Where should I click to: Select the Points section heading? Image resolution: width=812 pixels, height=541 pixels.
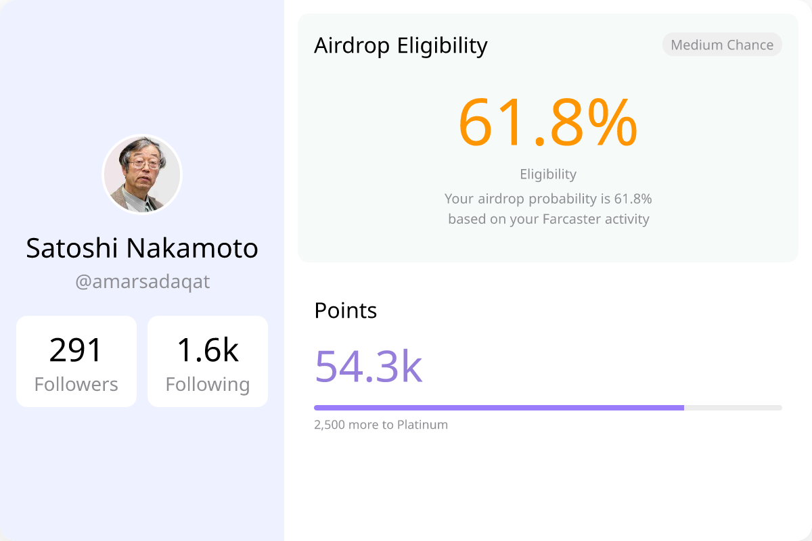[x=346, y=310]
